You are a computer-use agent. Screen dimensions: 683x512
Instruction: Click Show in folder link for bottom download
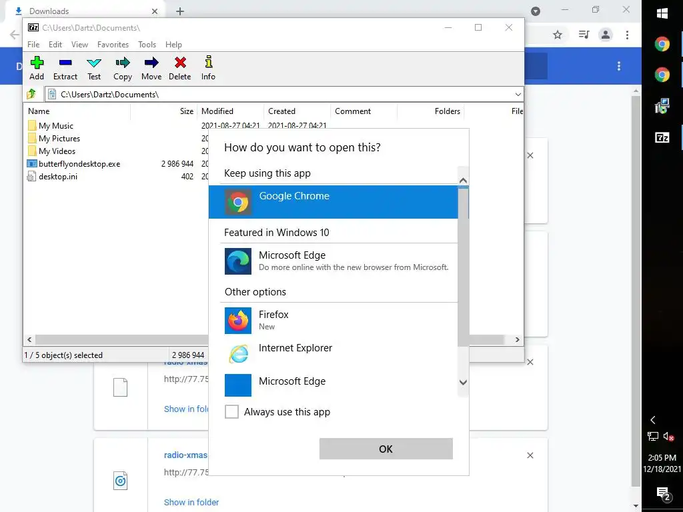[x=191, y=502]
